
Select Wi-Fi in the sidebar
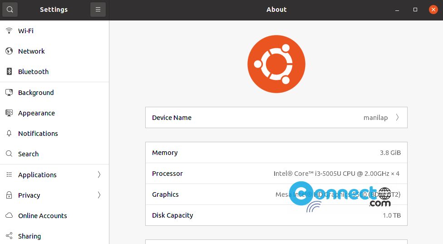54,30
